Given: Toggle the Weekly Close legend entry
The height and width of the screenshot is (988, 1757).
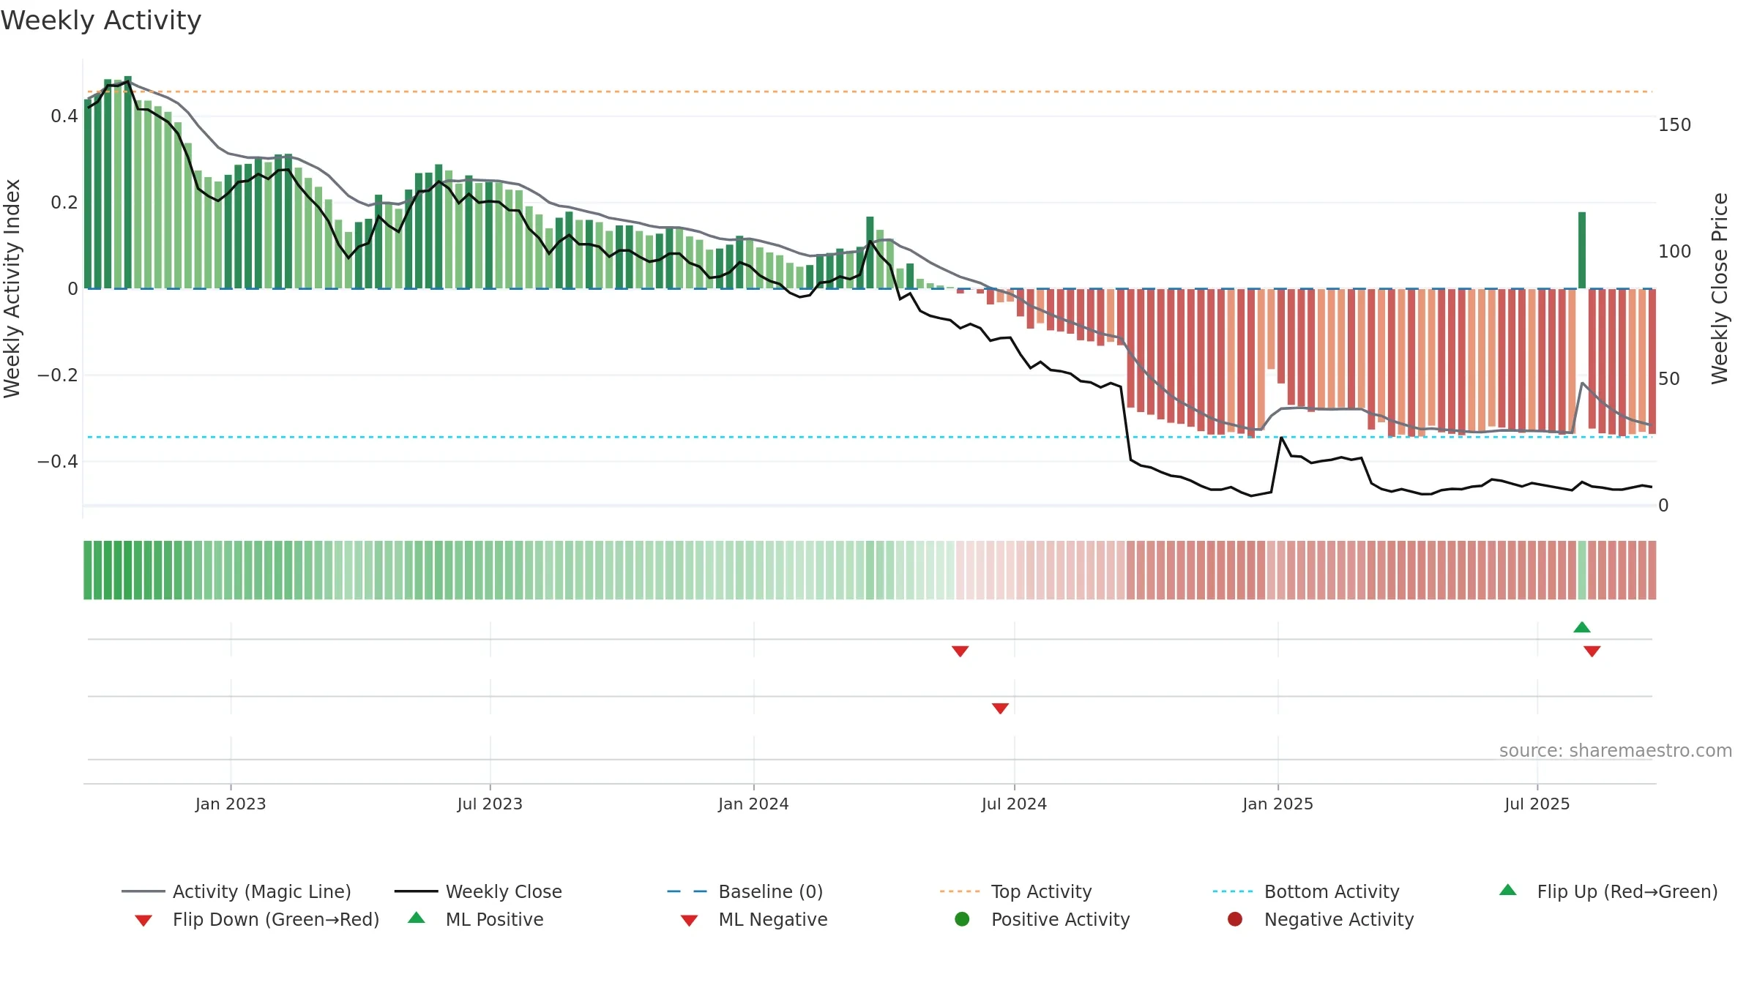Looking at the screenshot, I should pyautogui.click(x=478, y=891).
